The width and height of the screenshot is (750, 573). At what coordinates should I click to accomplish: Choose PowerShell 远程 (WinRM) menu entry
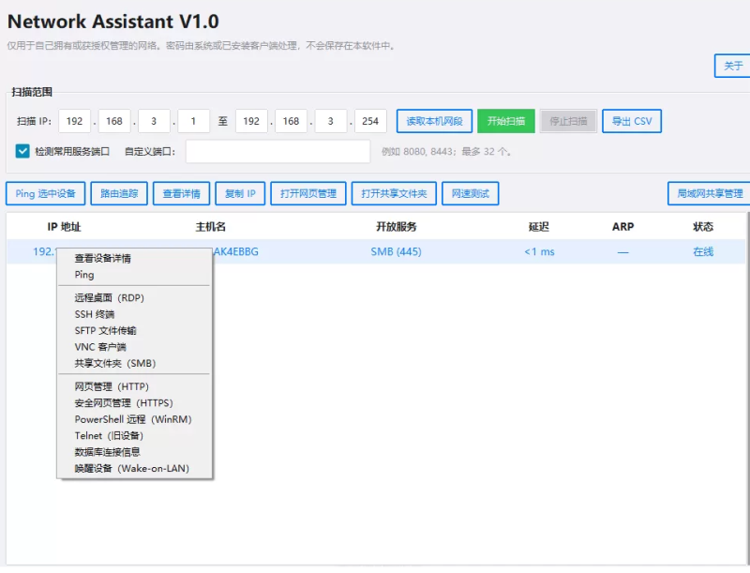[134, 419]
